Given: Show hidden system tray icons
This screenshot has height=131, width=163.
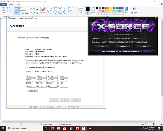Looking at the screenshot, I should (x=140, y=129).
